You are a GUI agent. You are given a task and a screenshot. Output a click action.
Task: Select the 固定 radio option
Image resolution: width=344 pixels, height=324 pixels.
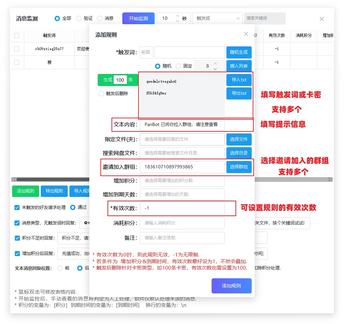tap(178, 66)
